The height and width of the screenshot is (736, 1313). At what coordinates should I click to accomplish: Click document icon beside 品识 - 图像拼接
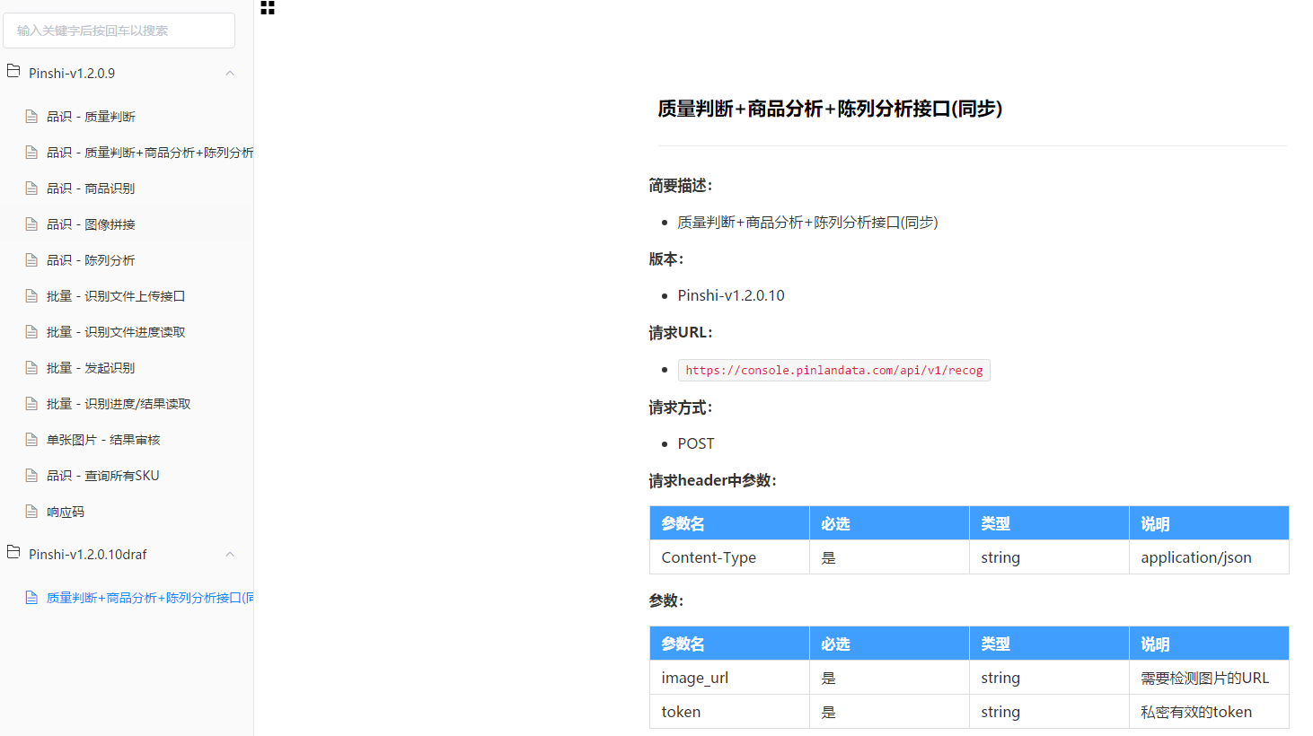click(x=31, y=224)
